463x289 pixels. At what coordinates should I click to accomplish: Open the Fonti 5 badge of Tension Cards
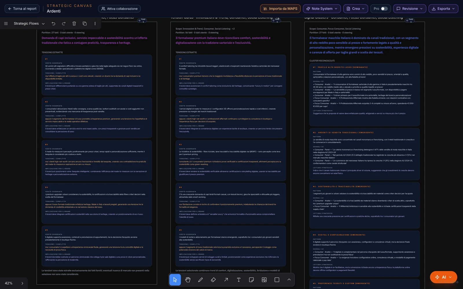(x=276, y=20)
